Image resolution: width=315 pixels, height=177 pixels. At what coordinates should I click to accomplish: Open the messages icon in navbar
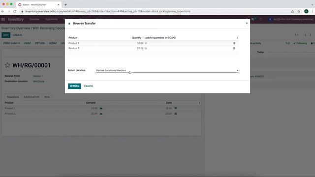253,19
